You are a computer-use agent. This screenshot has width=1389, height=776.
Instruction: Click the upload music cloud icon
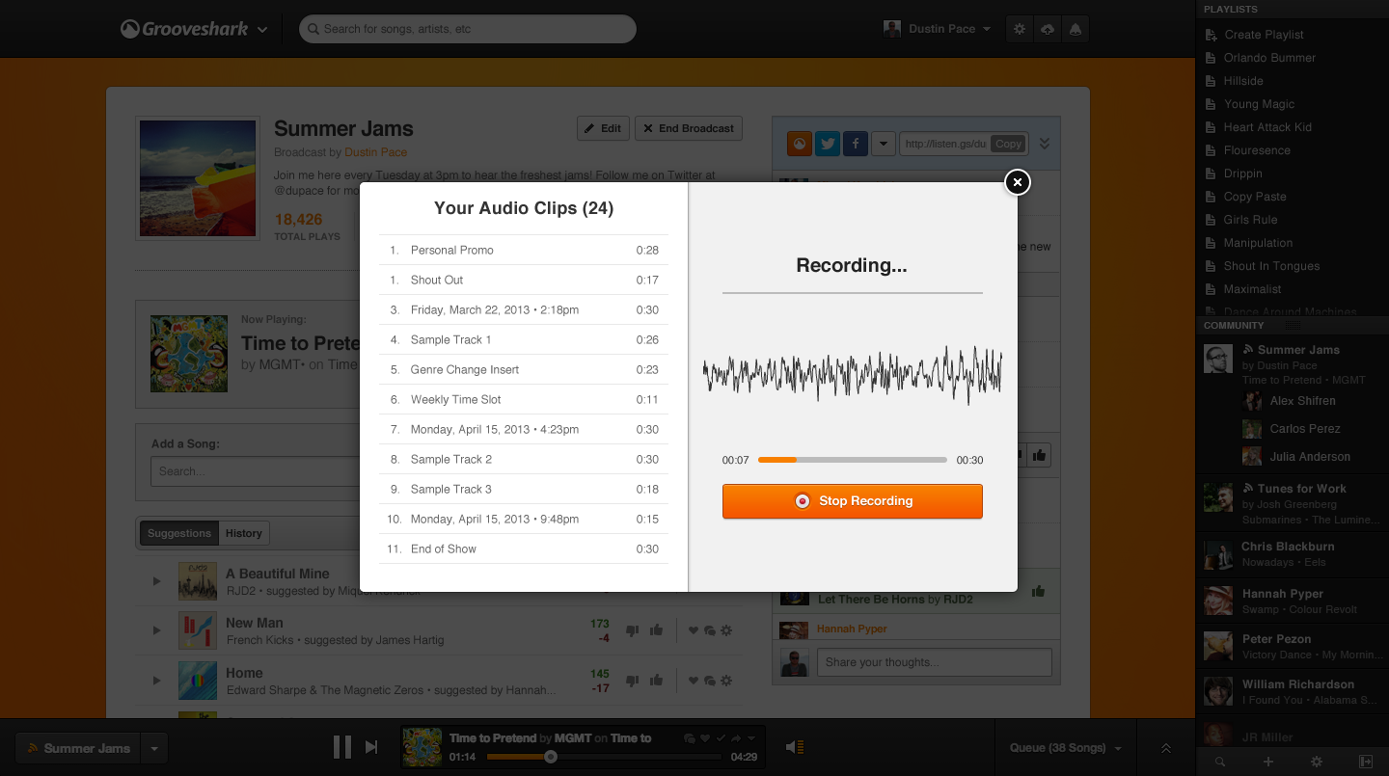(x=1048, y=30)
